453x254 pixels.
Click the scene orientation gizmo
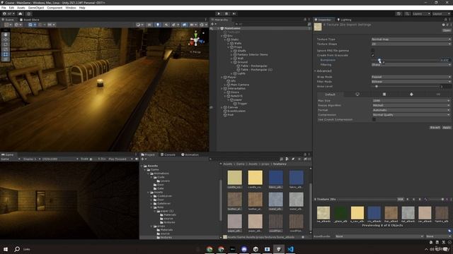pyautogui.click(x=196, y=40)
